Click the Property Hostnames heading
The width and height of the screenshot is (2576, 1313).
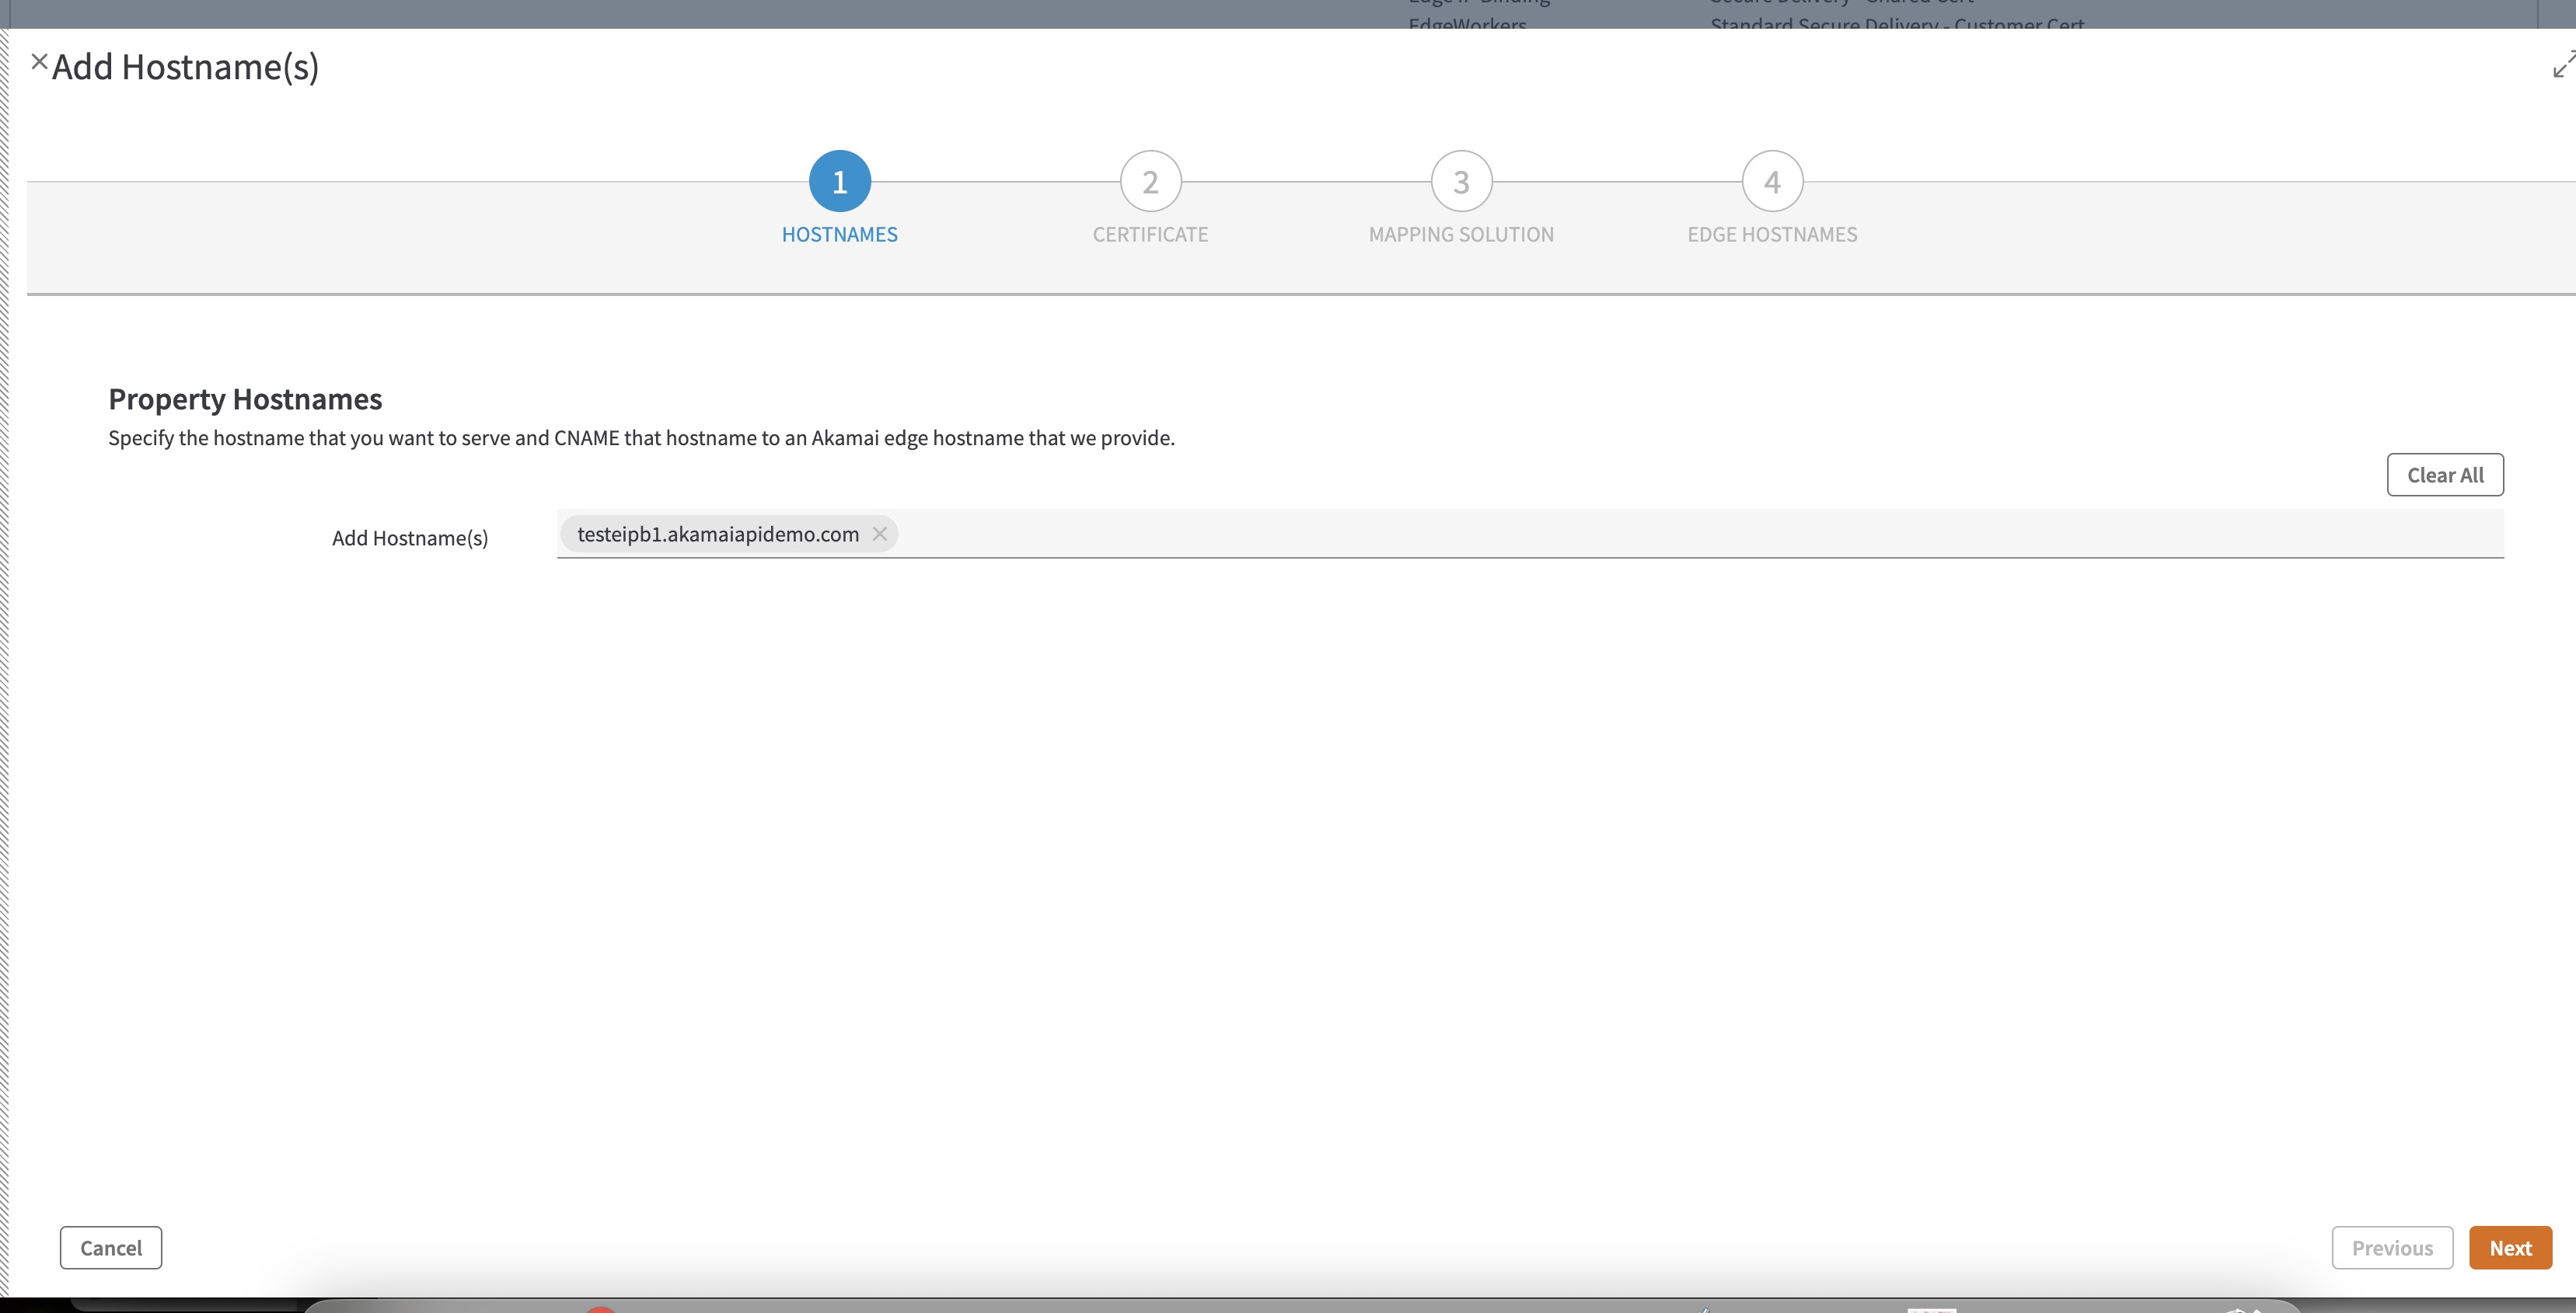click(245, 399)
